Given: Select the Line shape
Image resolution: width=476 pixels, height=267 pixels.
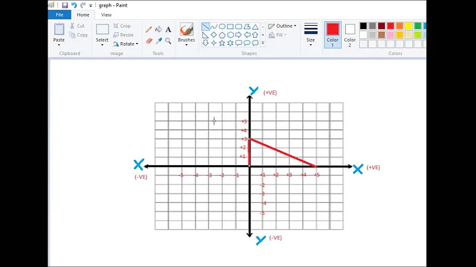Looking at the screenshot, I should pos(206,26).
